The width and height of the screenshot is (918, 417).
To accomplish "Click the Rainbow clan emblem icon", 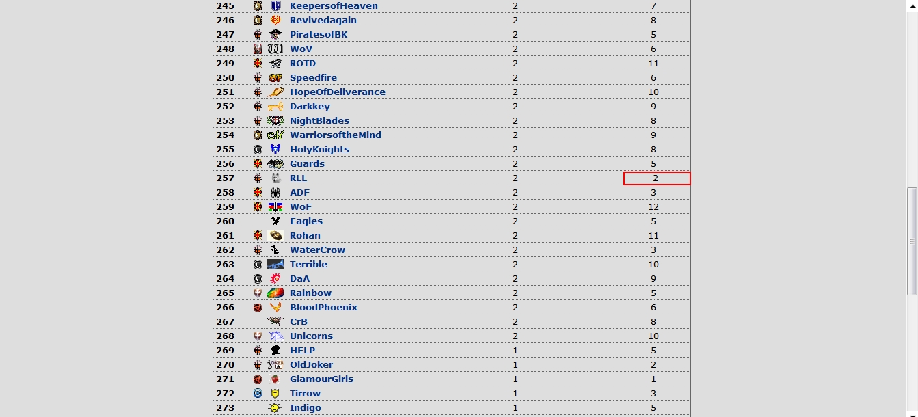I will (275, 293).
